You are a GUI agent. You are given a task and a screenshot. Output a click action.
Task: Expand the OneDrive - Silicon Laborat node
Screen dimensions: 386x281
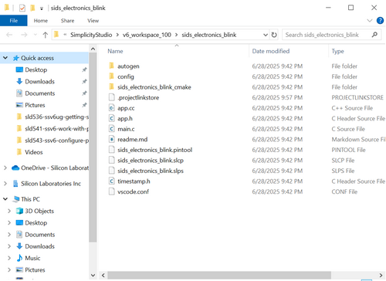[x=5, y=168]
